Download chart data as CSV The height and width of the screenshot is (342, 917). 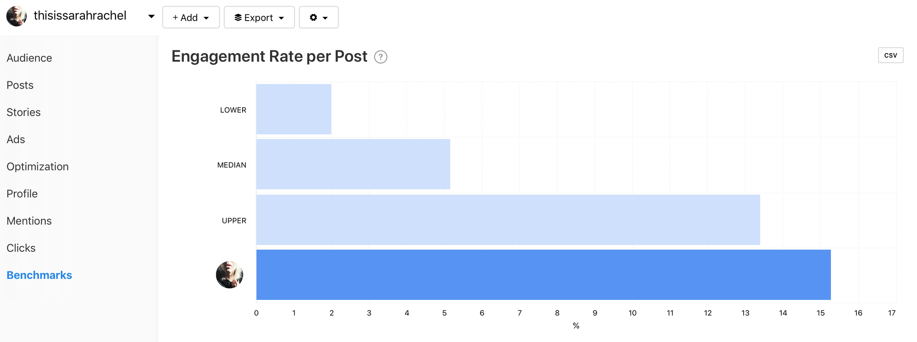point(890,55)
